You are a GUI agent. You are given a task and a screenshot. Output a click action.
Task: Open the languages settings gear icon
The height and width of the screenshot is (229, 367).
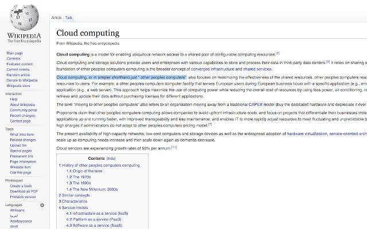click(x=41, y=204)
